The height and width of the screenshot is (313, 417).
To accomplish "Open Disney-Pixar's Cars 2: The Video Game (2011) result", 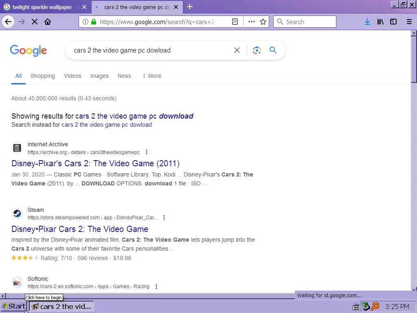I will point(95,163).
